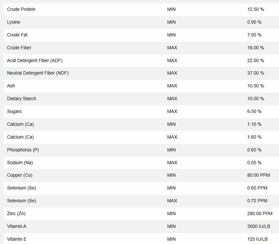Click the Vitamin A row label

(x=17, y=226)
